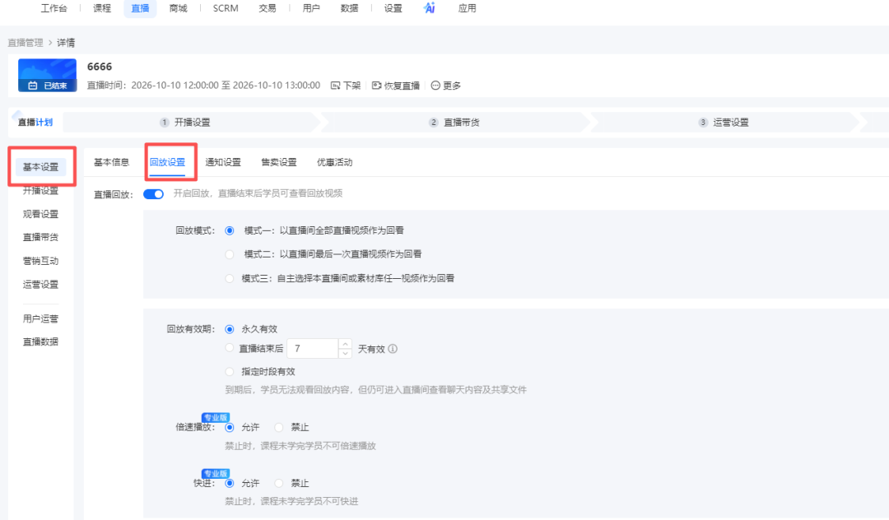Screen dimensions: 889x520
Task: Select 模式二 last live video replay
Action: (230, 254)
